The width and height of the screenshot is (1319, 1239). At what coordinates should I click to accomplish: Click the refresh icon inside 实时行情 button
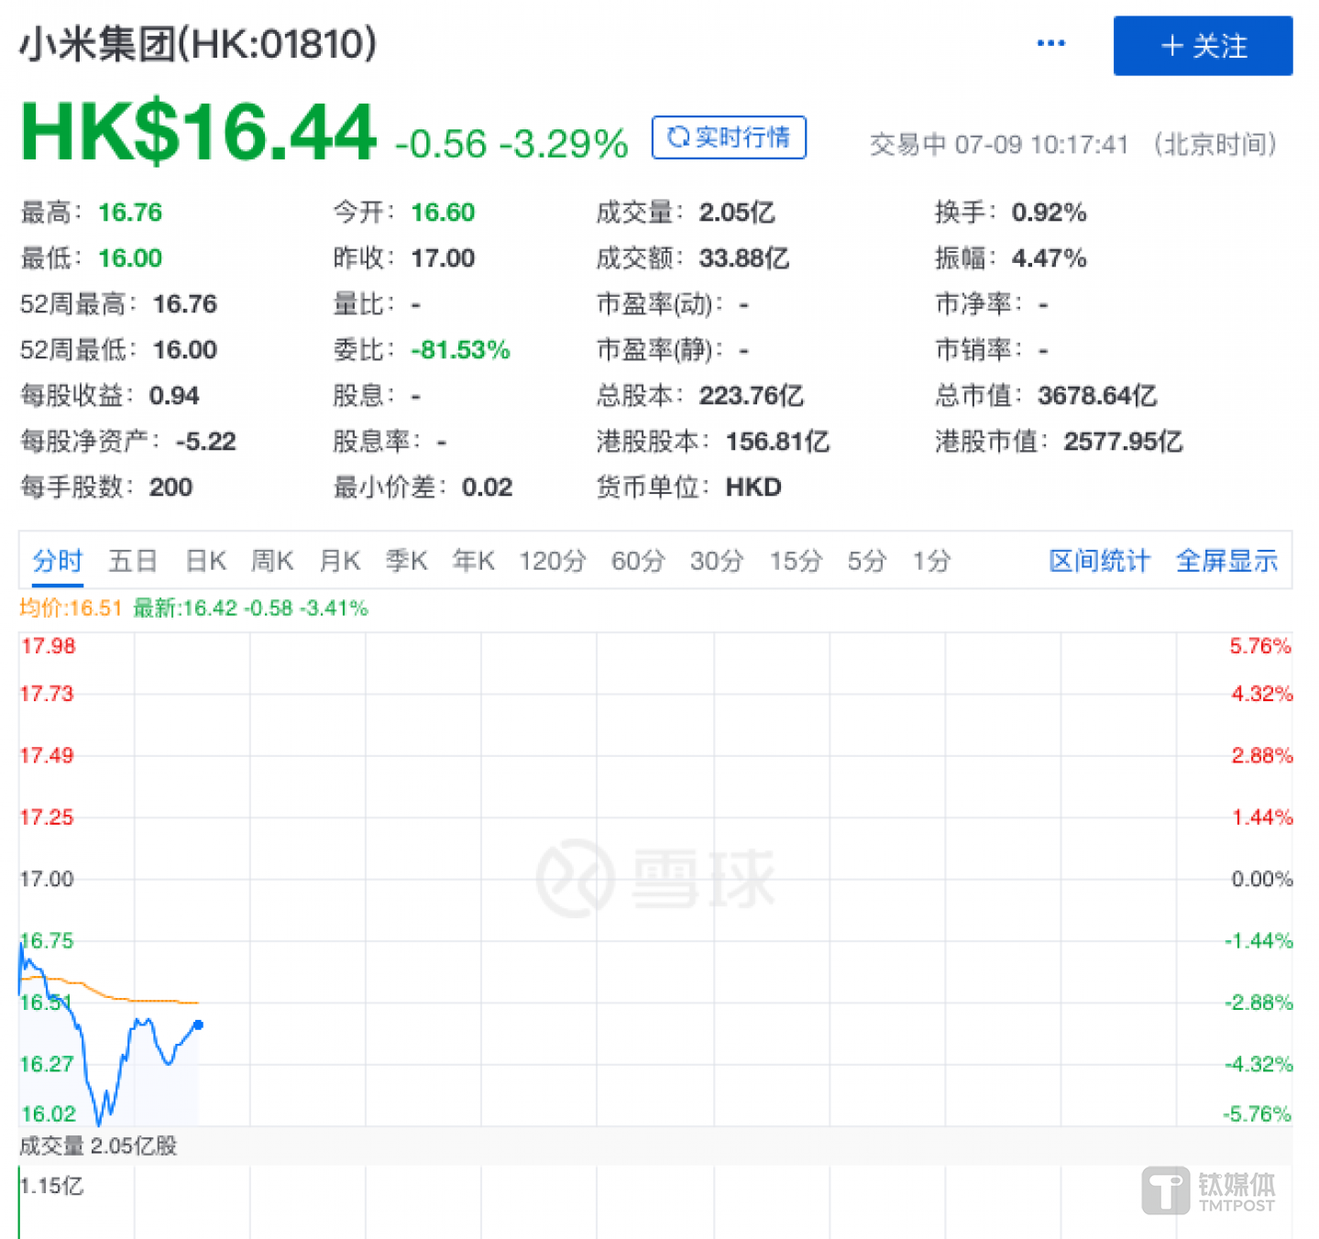[678, 137]
